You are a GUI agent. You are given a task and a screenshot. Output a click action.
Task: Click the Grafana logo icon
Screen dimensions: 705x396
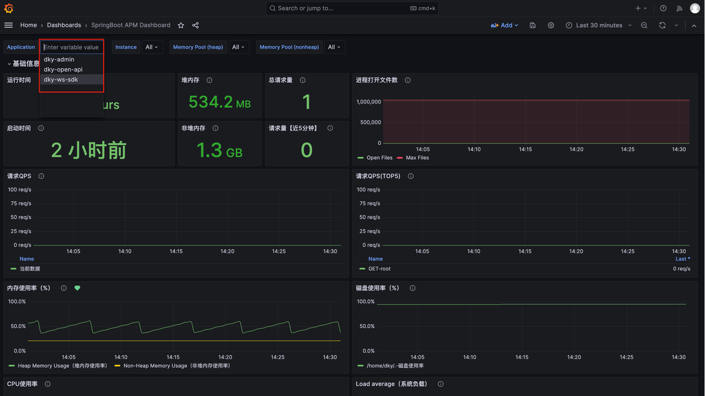[8, 8]
